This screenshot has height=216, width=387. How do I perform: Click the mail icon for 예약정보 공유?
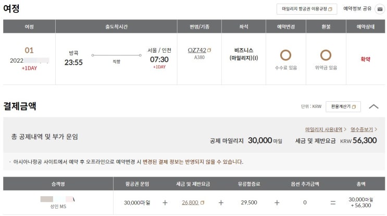pyautogui.click(x=380, y=9)
